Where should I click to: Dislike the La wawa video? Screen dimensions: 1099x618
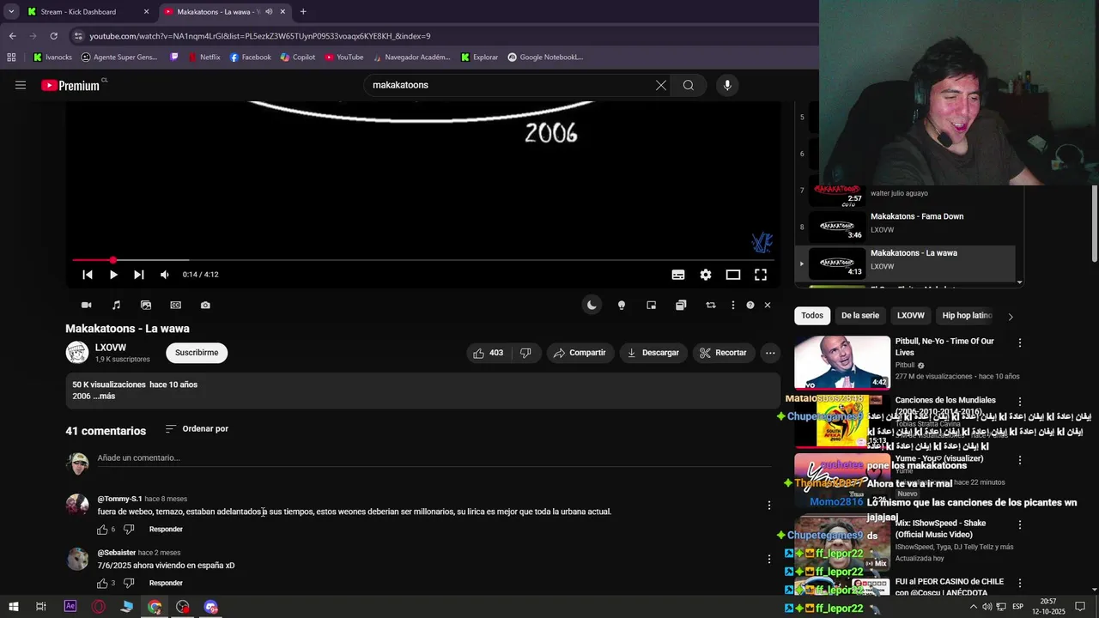525,353
